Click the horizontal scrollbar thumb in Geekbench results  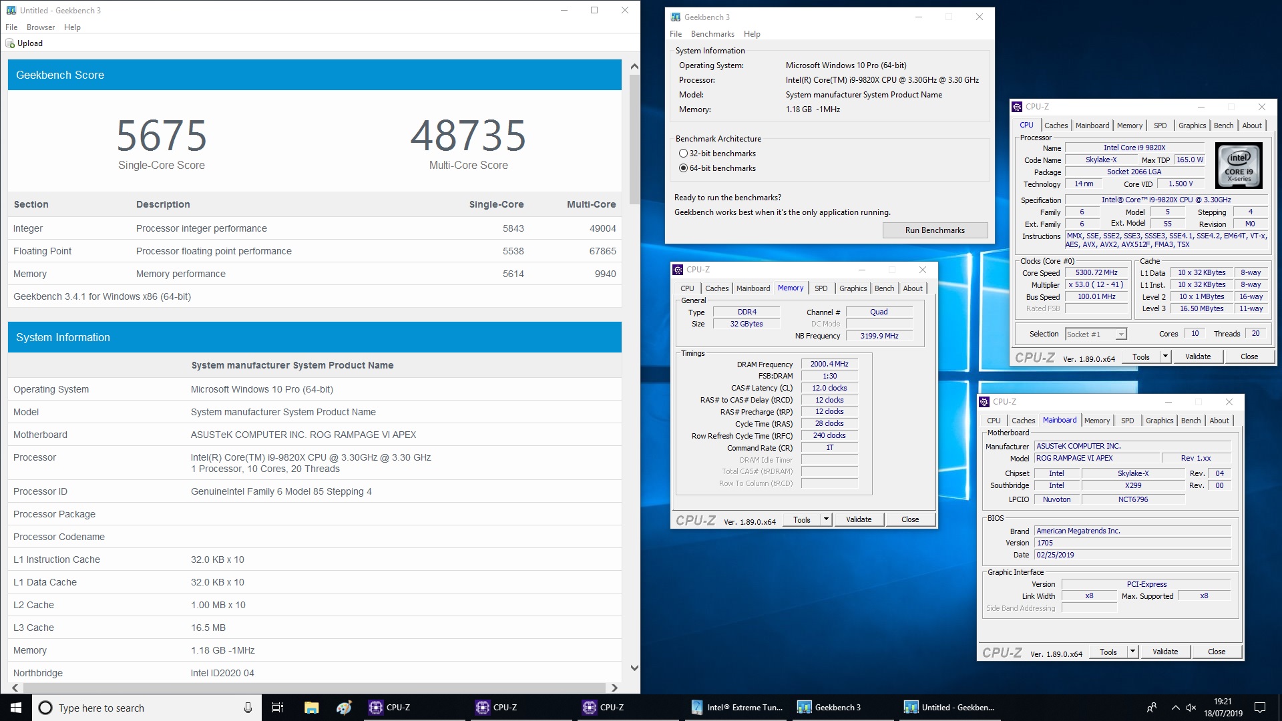pos(314,688)
